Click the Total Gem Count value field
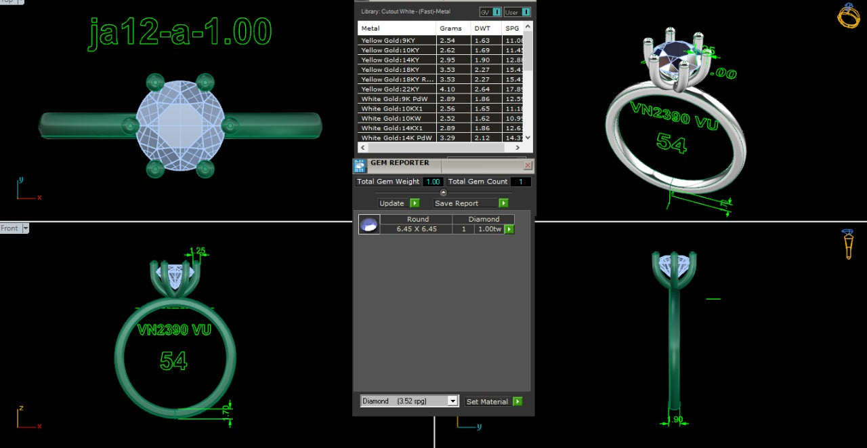867x448 pixels. click(x=521, y=182)
